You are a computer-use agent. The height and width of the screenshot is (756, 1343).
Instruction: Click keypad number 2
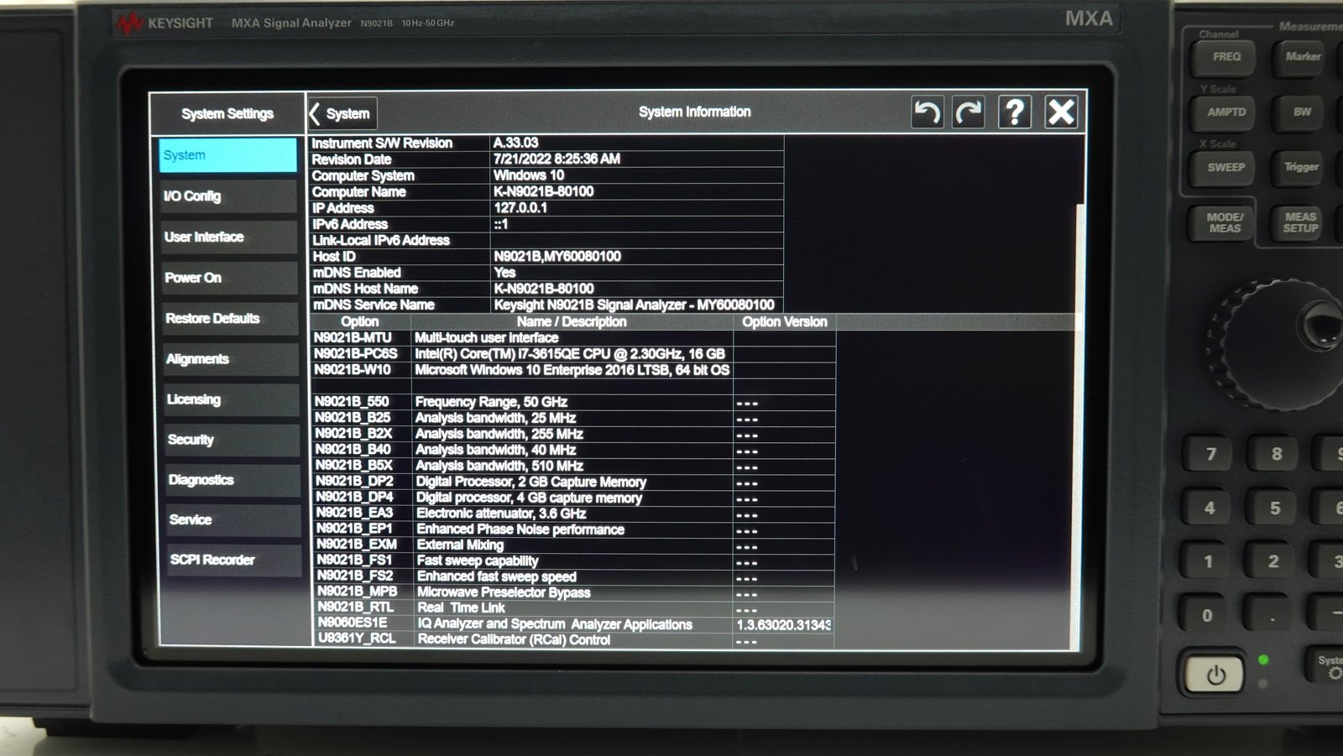(1272, 562)
